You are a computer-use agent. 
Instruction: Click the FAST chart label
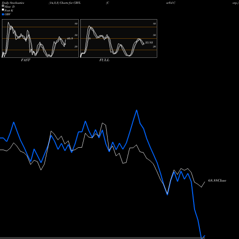click(x=25, y=60)
